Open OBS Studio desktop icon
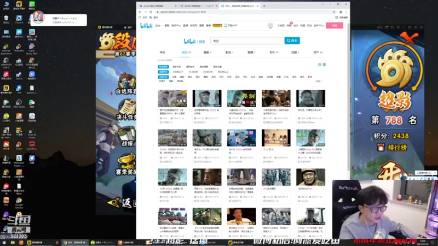This screenshot has width=438, height=246. tap(19, 103)
